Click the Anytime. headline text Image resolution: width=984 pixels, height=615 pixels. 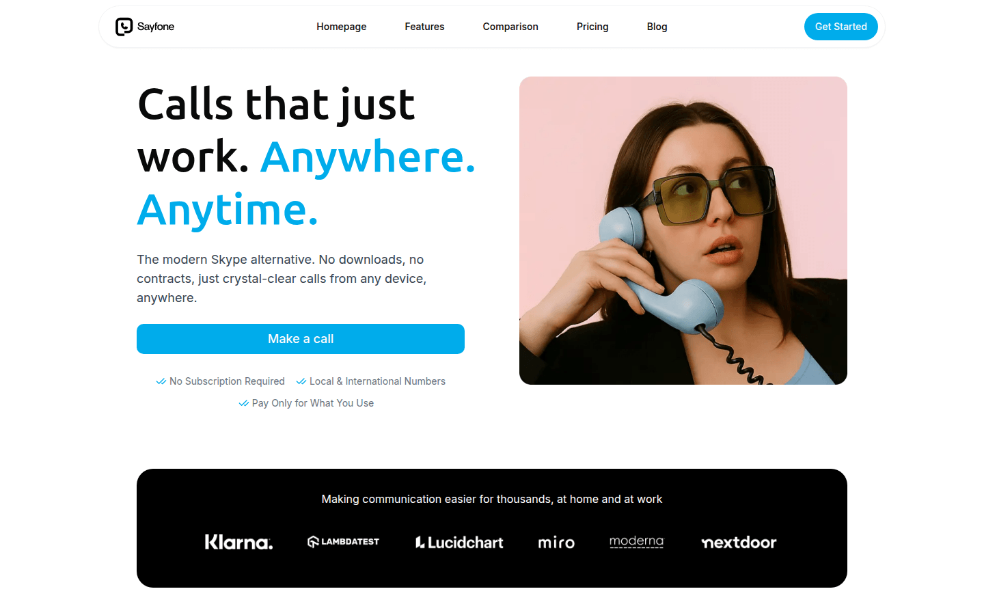point(228,210)
